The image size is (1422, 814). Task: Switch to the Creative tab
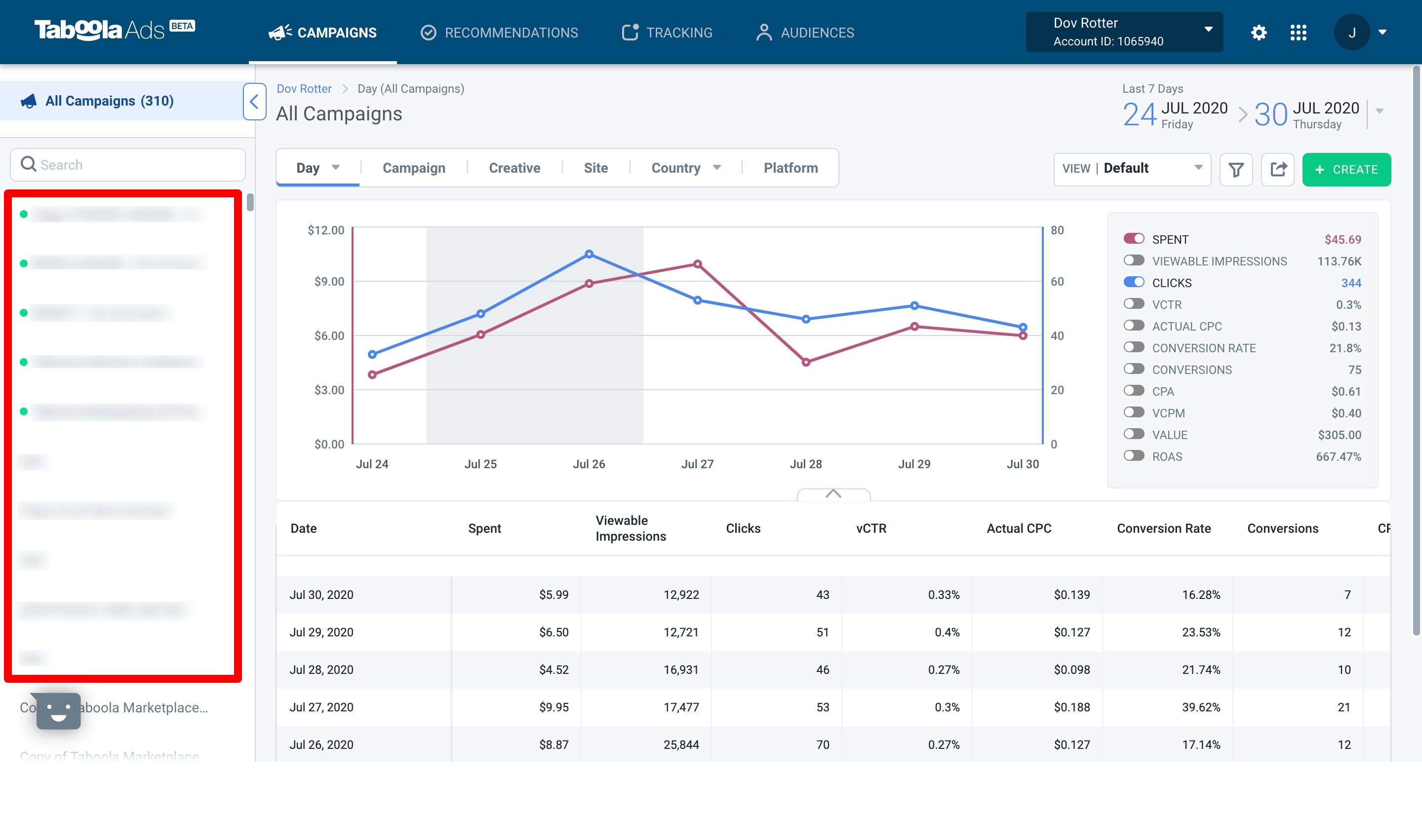tap(514, 168)
